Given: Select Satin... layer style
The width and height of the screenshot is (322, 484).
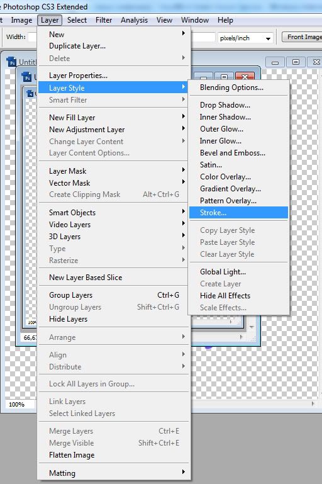Looking at the screenshot, I should (x=238, y=164).
